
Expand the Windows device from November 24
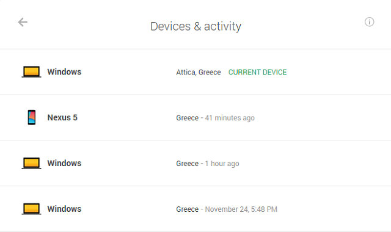[x=195, y=209]
